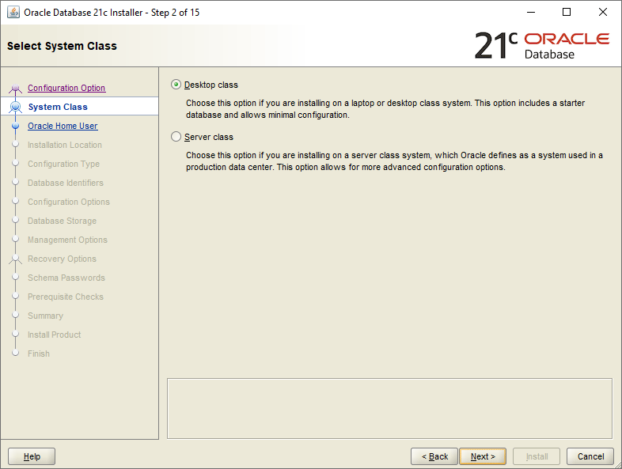Image resolution: width=622 pixels, height=469 pixels.
Task: Click the Schema Passwords step marker
Action: [16, 277]
